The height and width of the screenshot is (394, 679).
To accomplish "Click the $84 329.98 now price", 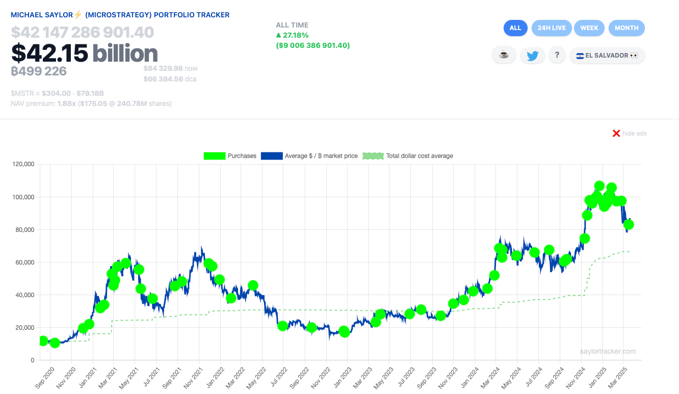I will point(170,68).
